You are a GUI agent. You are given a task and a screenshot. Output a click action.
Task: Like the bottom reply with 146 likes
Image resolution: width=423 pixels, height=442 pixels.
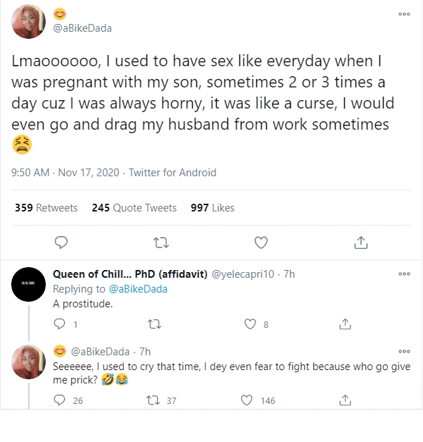click(x=247, y=400)
